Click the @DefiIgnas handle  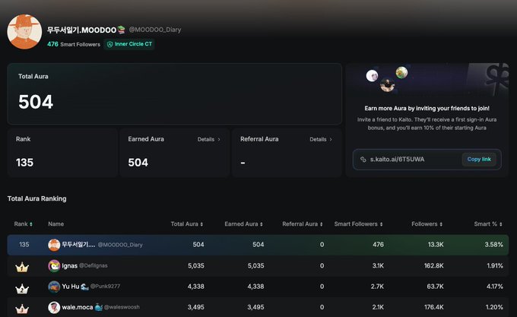tap(94, 265)
